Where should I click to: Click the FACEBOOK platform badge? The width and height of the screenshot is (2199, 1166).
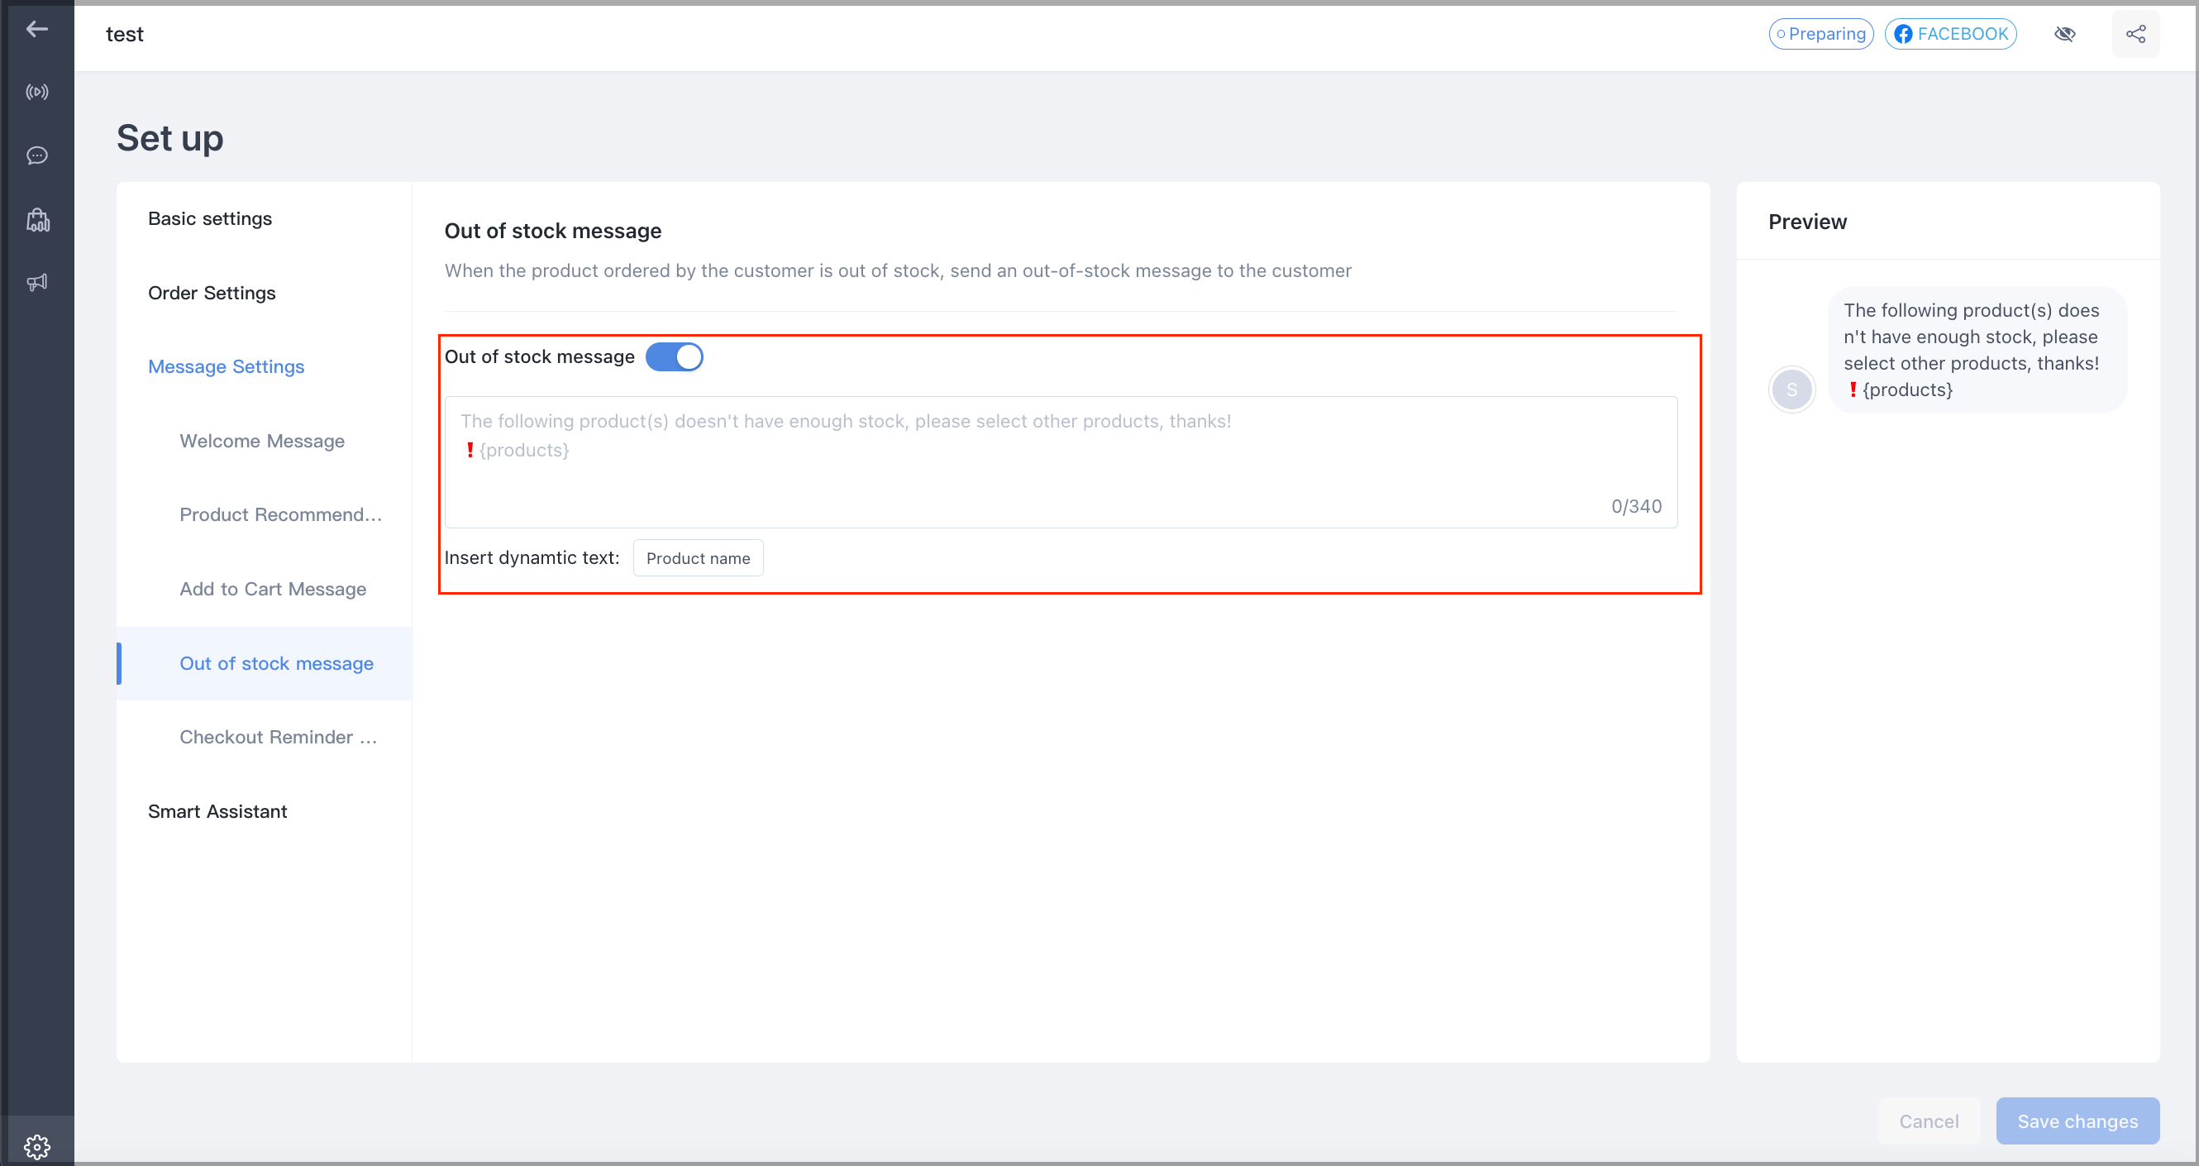(x=1949, y=34)
